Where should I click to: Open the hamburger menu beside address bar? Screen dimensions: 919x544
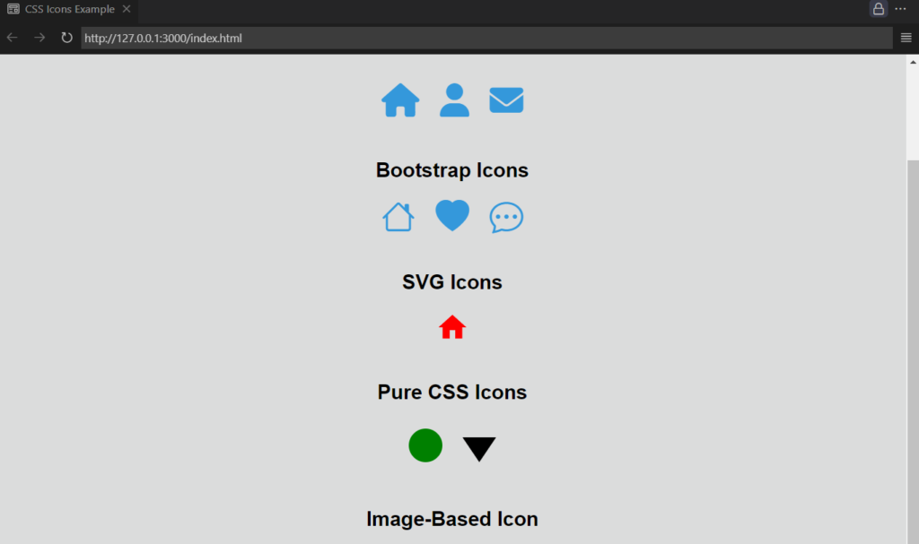pyautogui.click(x=906, y=38)
